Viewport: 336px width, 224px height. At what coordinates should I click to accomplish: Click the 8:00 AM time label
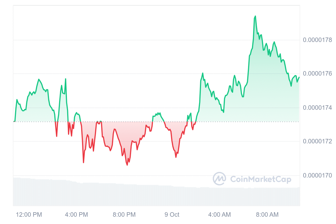point(267,215)
